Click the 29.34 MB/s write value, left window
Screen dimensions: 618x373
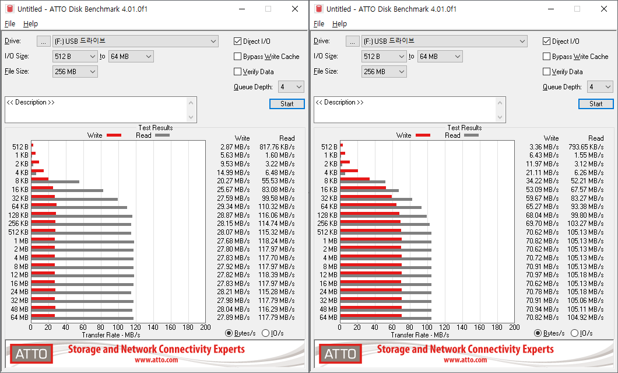(x=233, y=207)
